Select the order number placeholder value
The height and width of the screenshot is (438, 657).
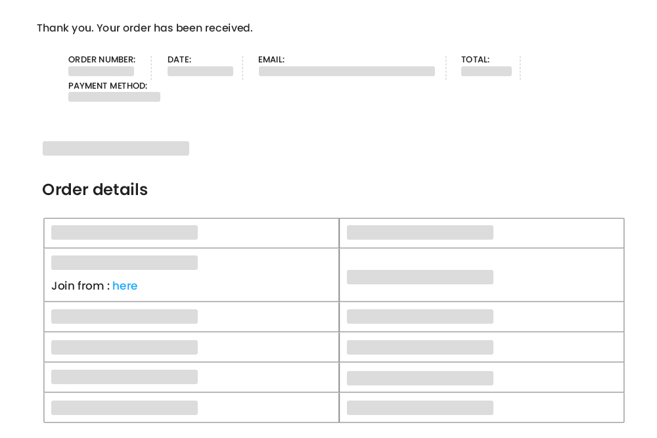[x=101, y=71]
